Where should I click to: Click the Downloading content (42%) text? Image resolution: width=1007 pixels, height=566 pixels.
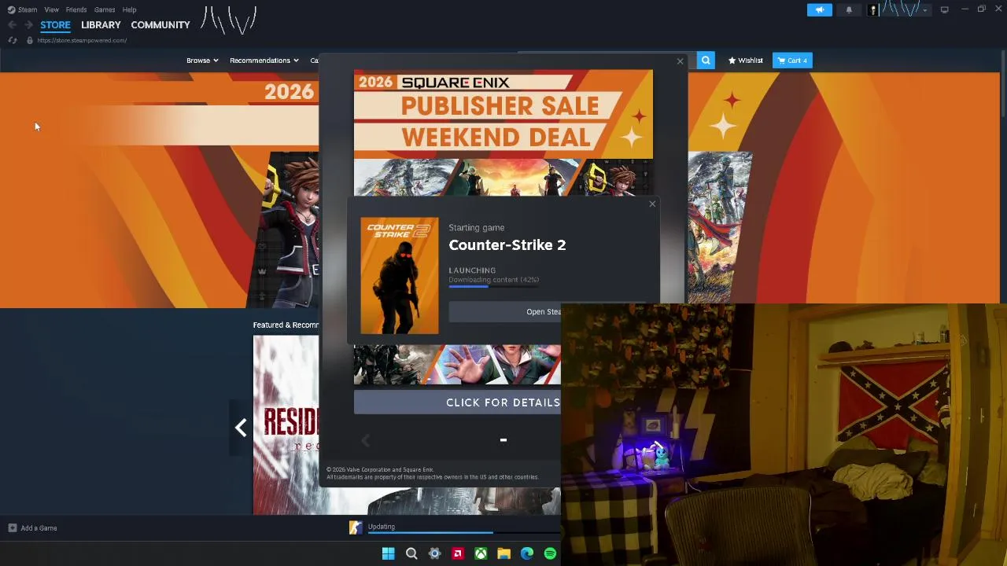click(x=494, y=280)
